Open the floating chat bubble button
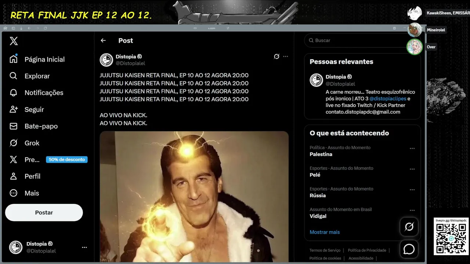The height and width of the screenshot is (264, 470). click(409, 249)
